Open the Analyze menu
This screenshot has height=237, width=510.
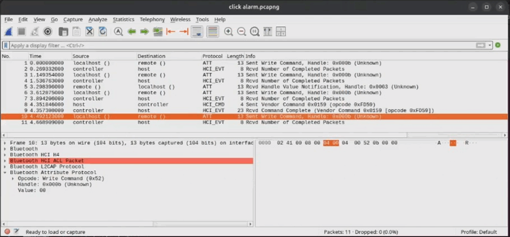tap(98, 19)
